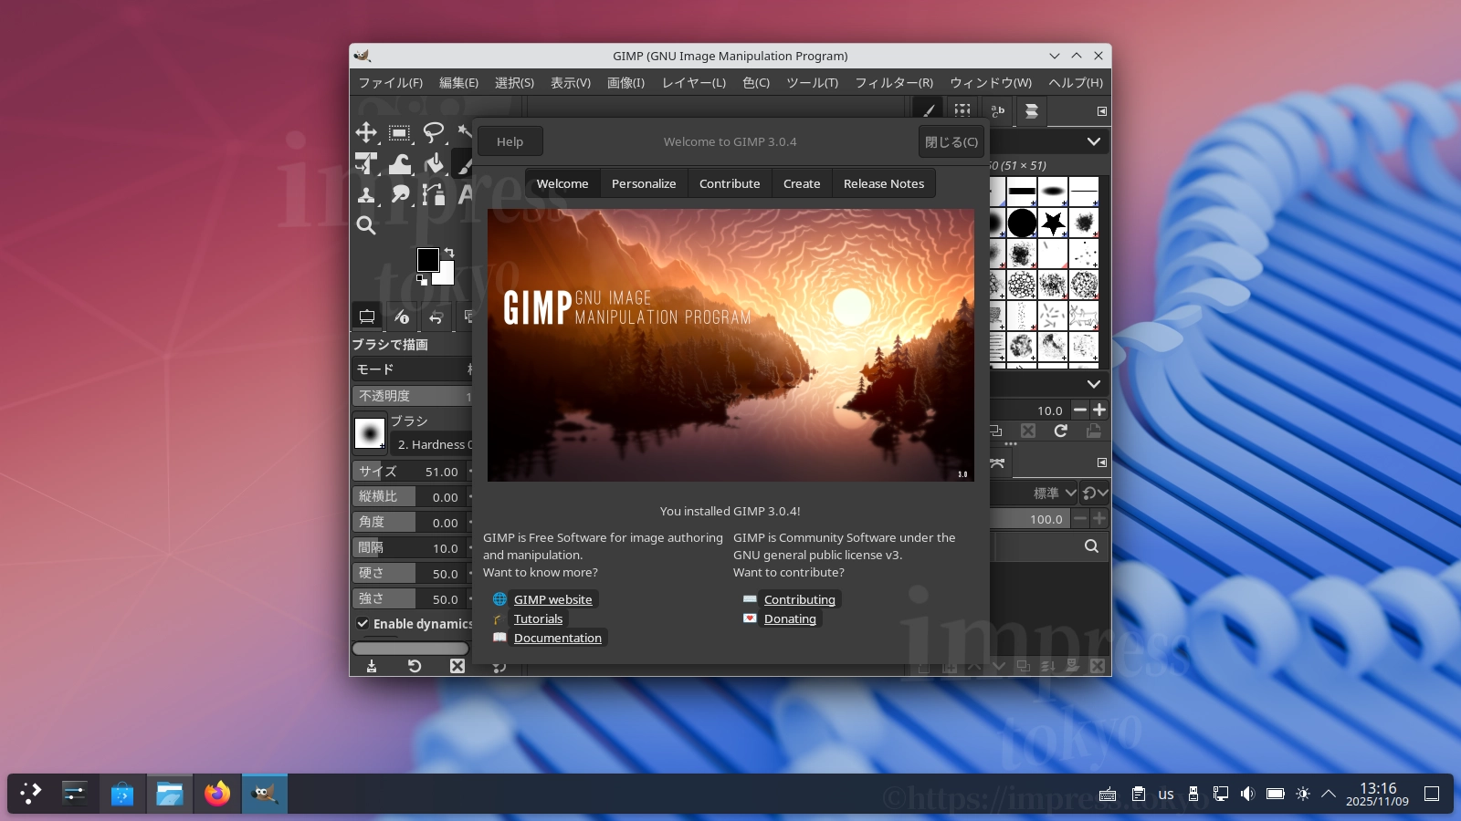Decrease brush spacing with minus button
Image resolution: width=1461 pixels, height=821 pixels.
1080,410
